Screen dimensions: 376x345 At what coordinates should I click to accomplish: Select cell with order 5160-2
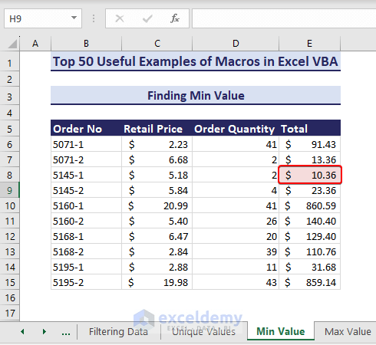(86, 221)
